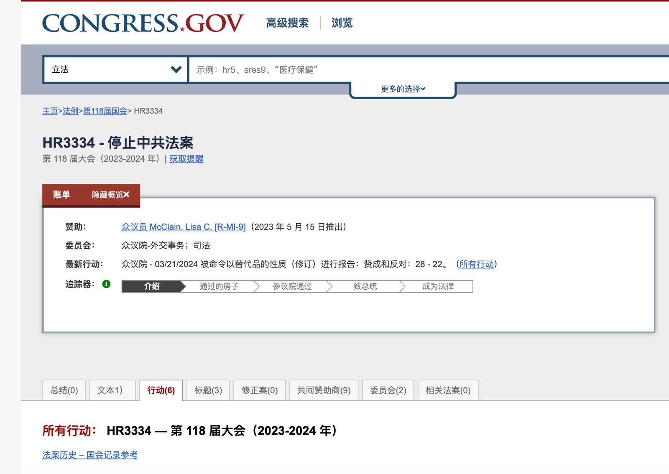Select tracker stage 参议院通过
Viewport: 669px width, 474px height.
(x=292, y=286)
